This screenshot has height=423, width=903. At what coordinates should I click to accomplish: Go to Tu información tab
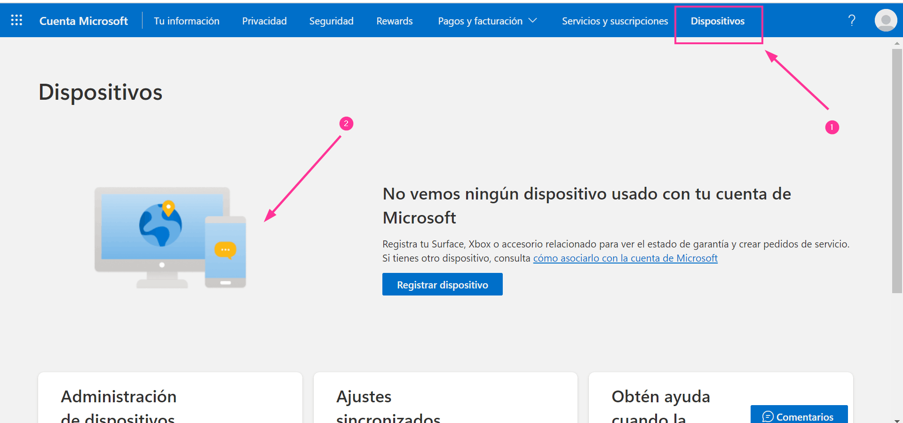coord(187,21)
